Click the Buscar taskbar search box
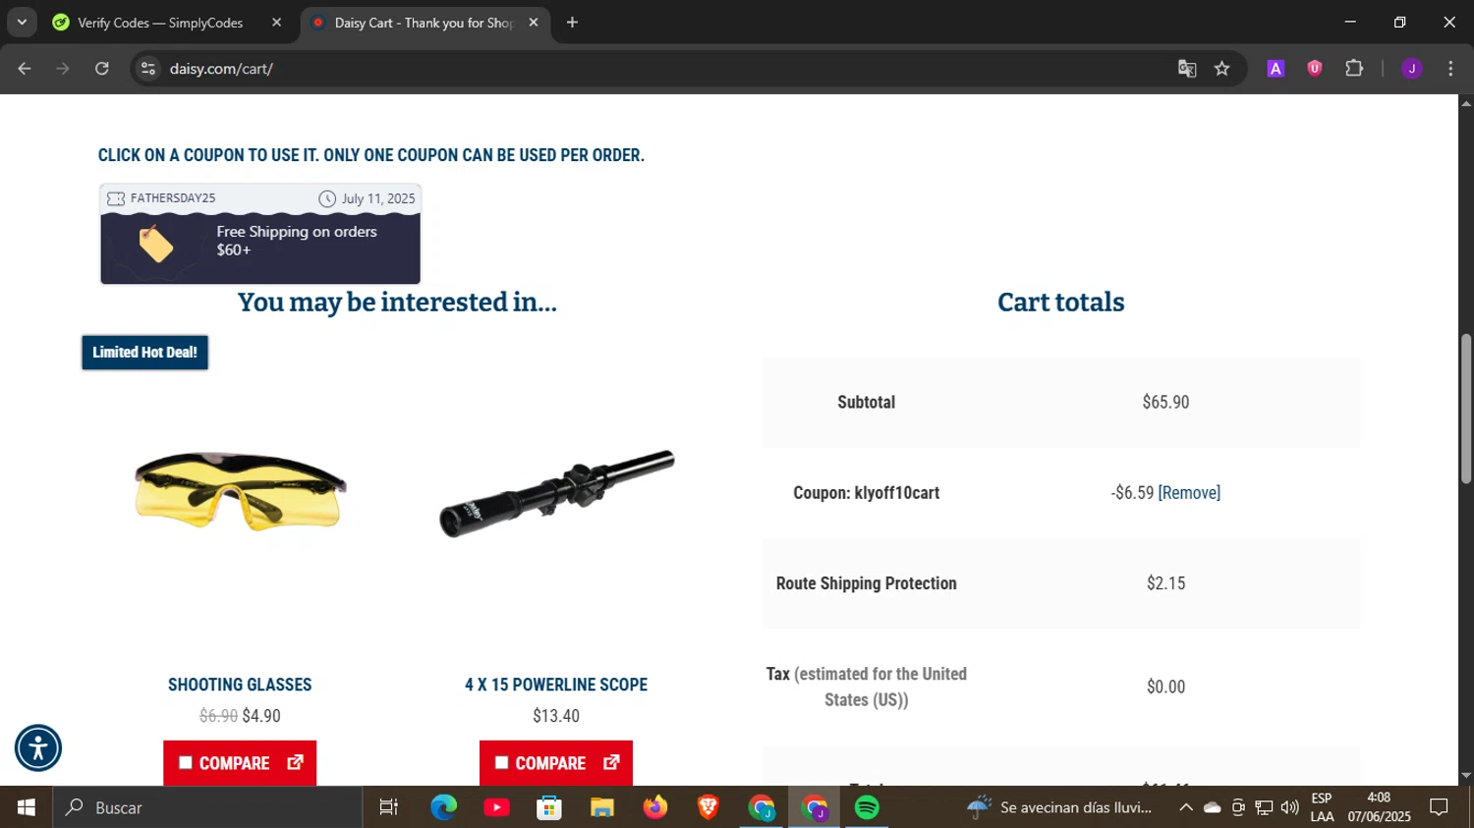 (208, 807)
